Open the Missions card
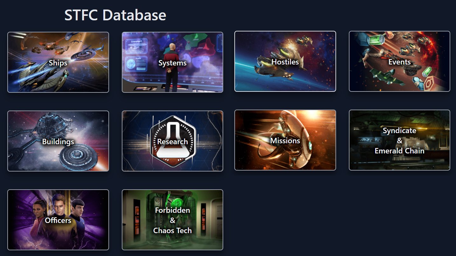Image resolution: width=456 pixels, height=256 pixels. [x=285, y=140]
